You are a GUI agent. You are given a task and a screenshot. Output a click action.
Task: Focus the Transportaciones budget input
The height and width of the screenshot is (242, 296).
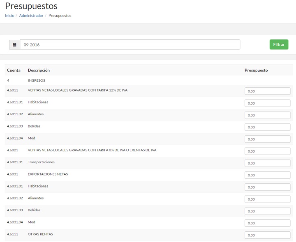267,163
